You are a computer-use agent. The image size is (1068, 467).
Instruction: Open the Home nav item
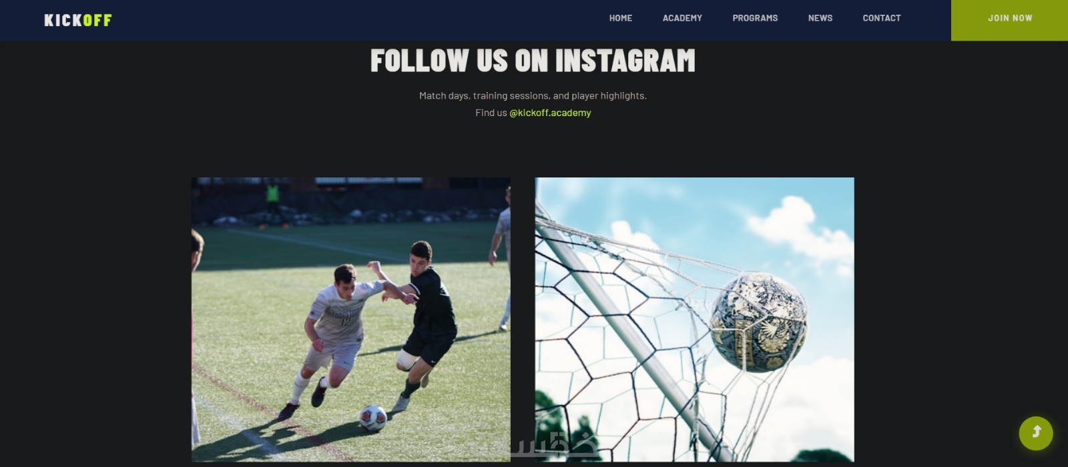pos(621,18)
